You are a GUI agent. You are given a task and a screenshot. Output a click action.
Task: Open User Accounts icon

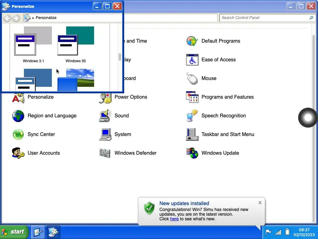[18, 153]
